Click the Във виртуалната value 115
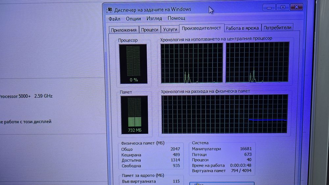329x185 pixels. point(176,181)
